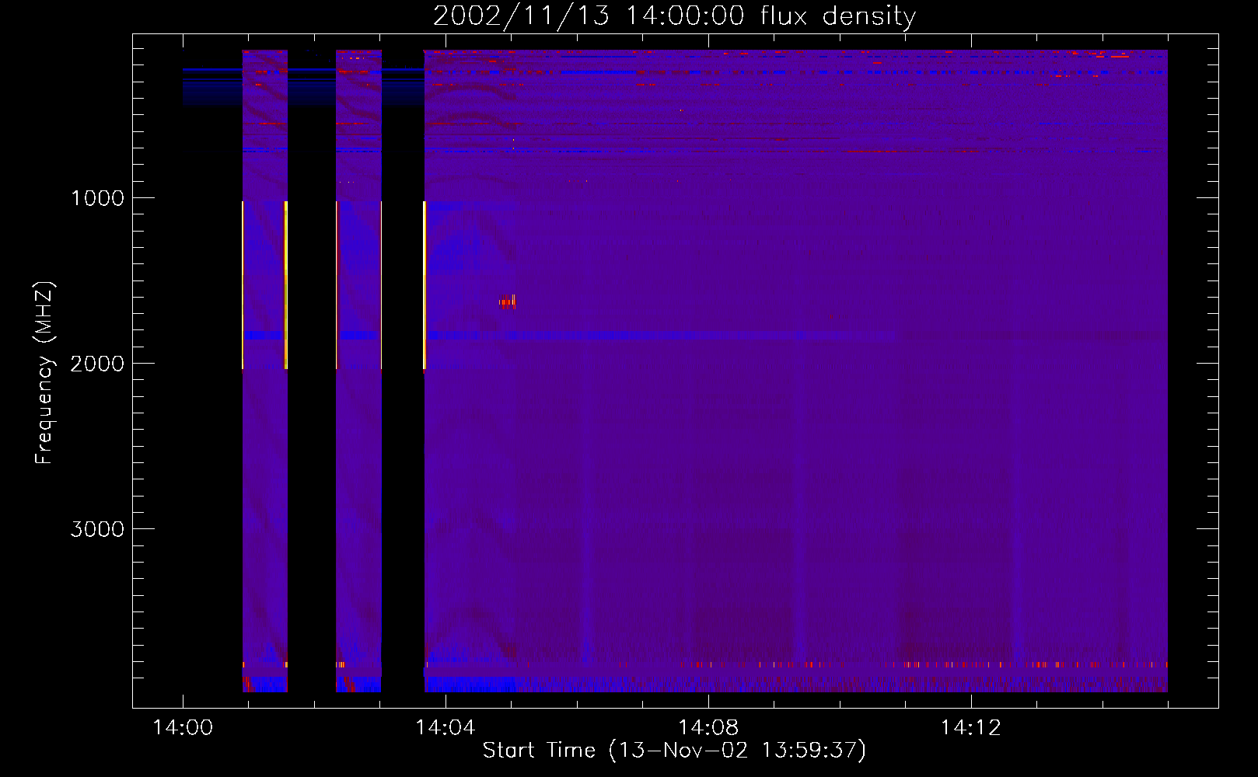Select the 3000 frequency tick label
The height and width of the screenshot is (777, 1258).
[x=97, y=529]
